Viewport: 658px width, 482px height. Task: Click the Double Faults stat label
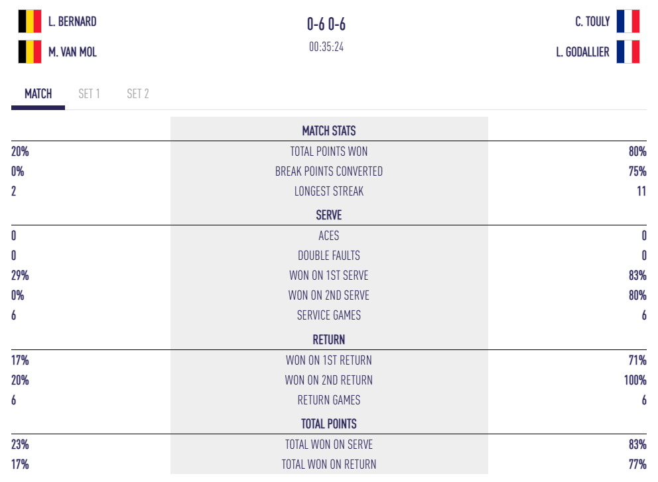(329, 255)
